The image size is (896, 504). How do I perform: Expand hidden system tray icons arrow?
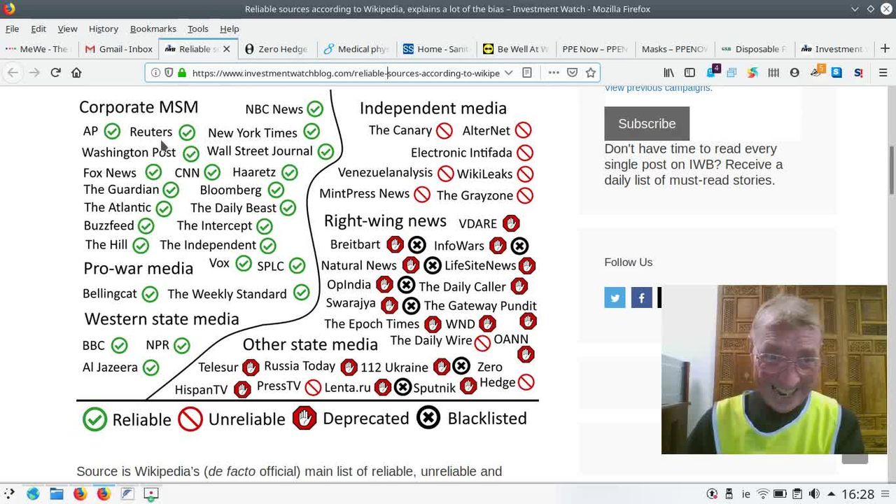point(831,493)
